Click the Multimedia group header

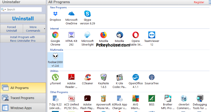[x=57, y=50]
